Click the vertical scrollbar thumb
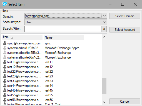142x106 pixels. pyautogui.click(x=104, y=86)
